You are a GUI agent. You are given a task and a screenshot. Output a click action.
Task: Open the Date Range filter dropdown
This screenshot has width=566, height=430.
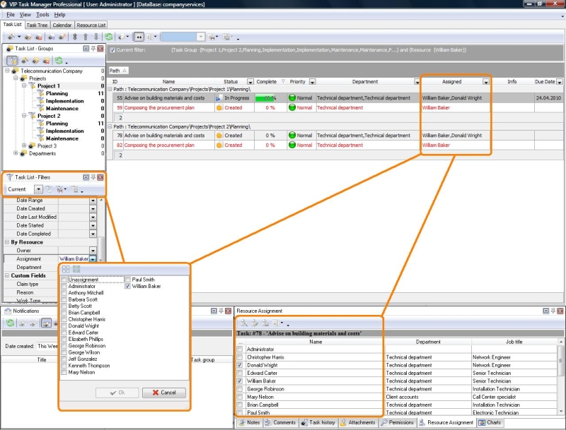pyautogui.click(x=93, y=201)
